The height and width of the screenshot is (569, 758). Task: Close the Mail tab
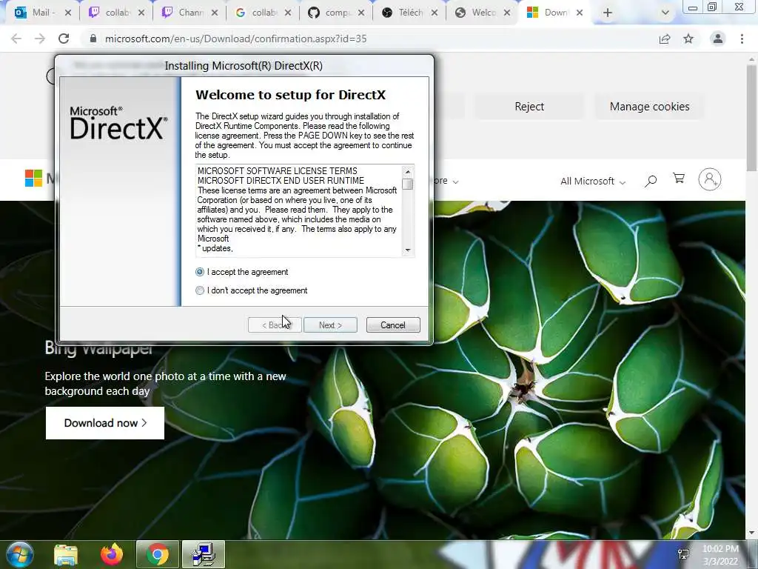coord(67,13)
